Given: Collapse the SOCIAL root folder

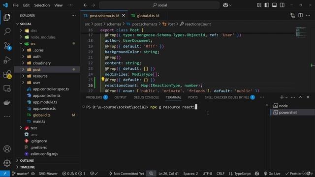Looking at the screenshot, I should pos(17,24).
